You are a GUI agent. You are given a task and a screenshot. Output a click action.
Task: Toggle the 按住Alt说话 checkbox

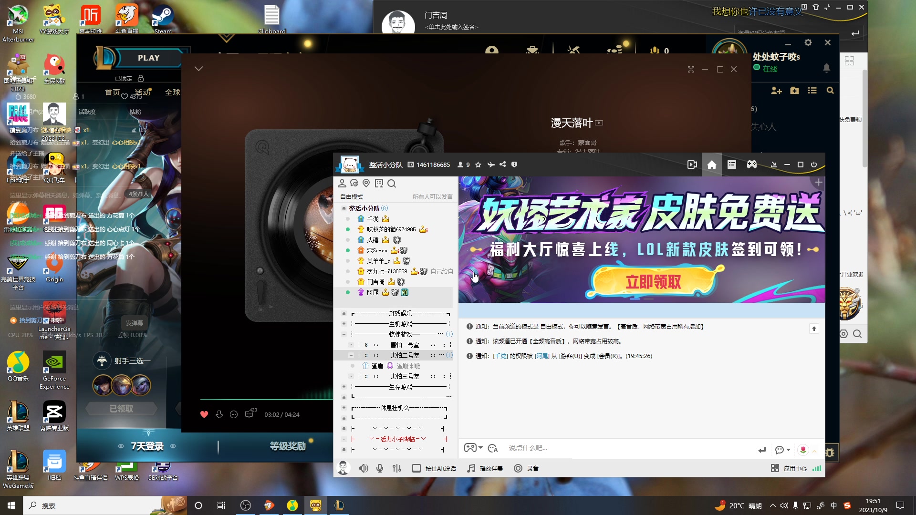click(416, 468)
